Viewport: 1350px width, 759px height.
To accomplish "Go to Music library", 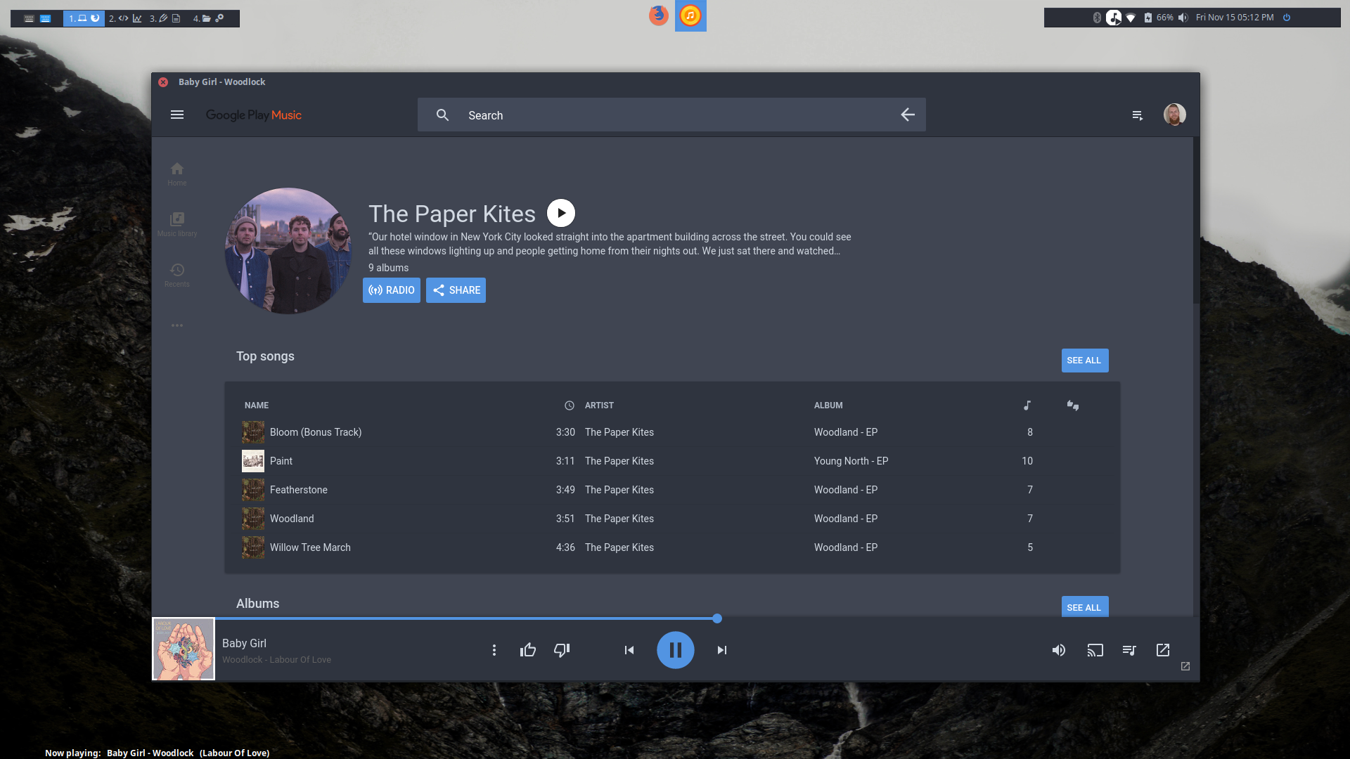I will point(177,224).
